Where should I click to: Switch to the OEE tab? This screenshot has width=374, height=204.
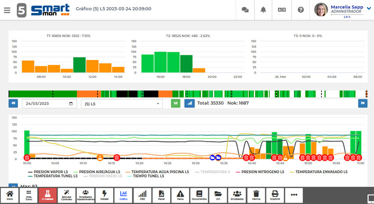point(143,195)
